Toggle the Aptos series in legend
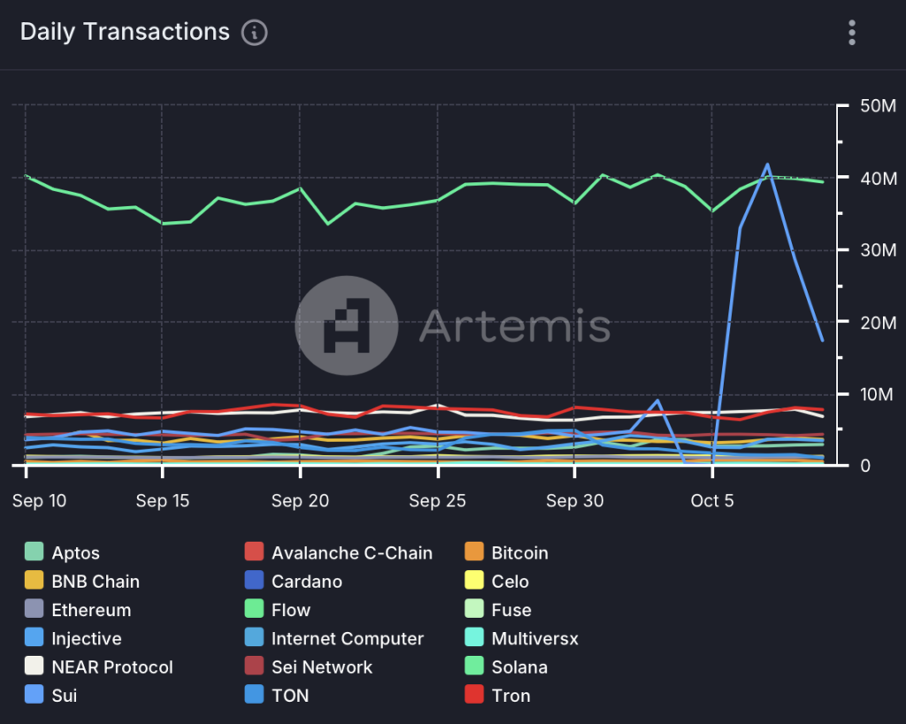 (x=75, y=553)
